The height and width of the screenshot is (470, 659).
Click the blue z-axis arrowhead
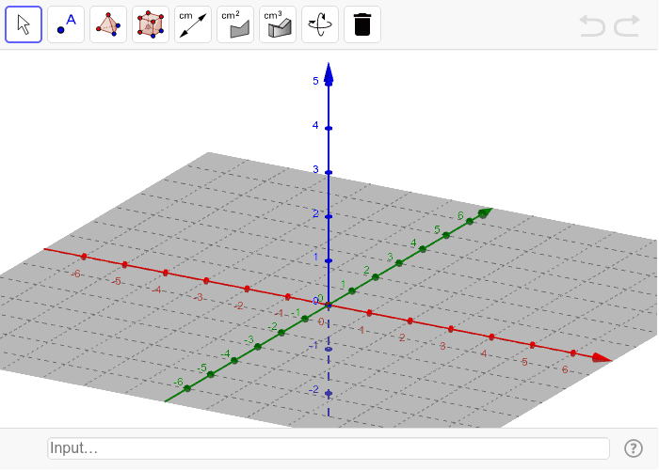coord(329,74)
